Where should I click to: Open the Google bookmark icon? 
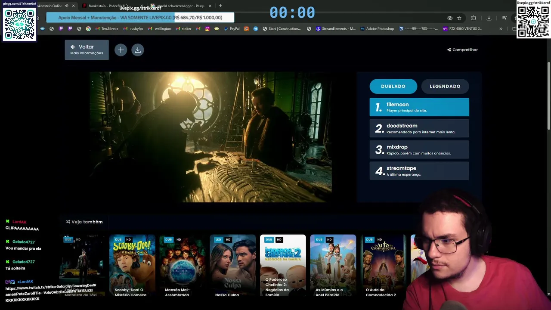coord(88,29)
